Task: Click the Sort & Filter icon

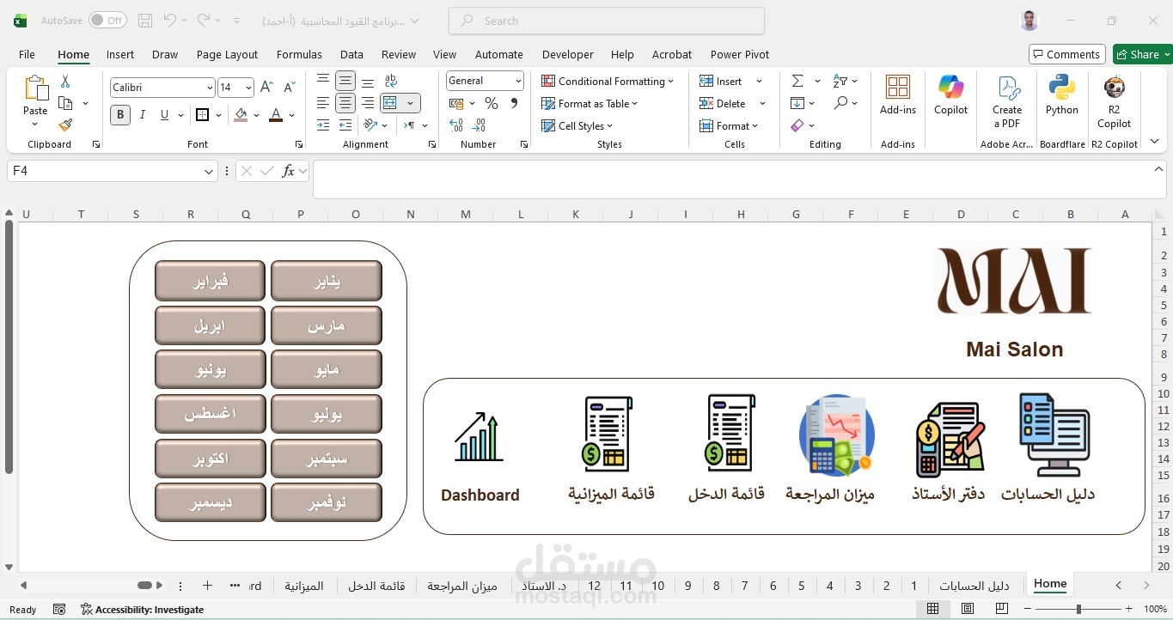Action: (840, 81)
